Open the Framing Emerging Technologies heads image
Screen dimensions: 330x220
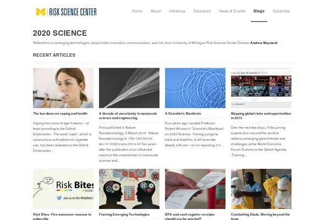pos(129,189)
